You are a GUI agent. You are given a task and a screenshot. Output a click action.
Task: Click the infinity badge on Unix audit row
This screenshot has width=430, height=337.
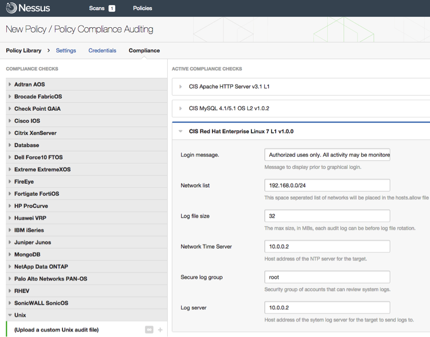tap(149, 330)
